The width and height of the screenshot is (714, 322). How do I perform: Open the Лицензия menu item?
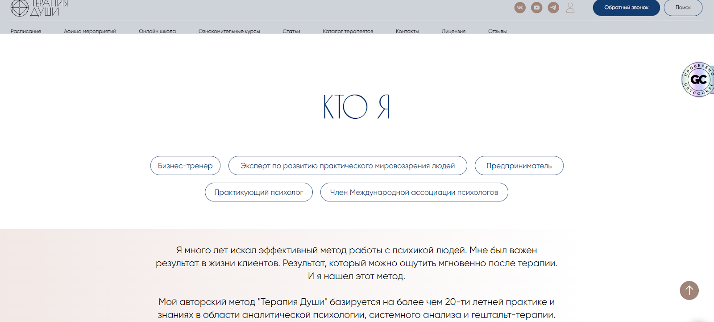tap(453, 31)
